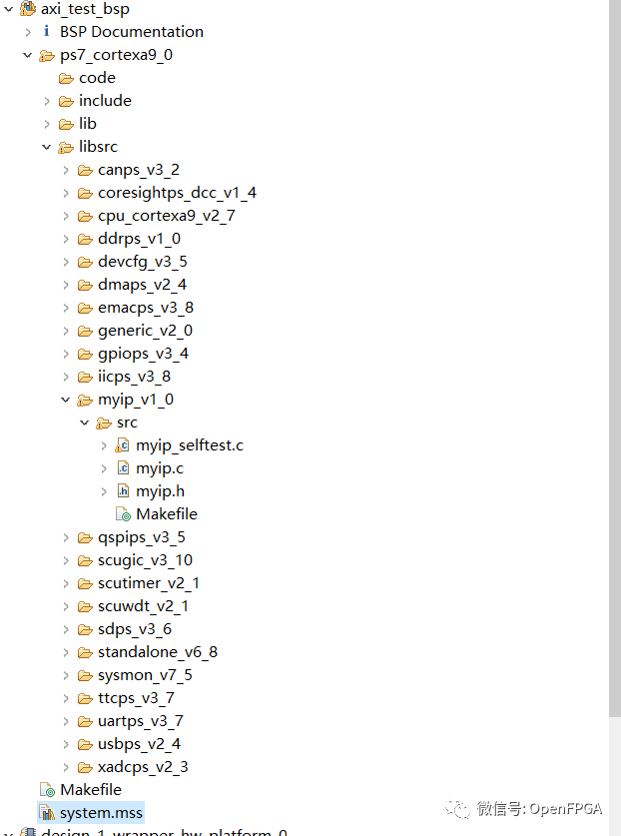Click the system.mss file icon
The image size is (621, 836).
47,813
